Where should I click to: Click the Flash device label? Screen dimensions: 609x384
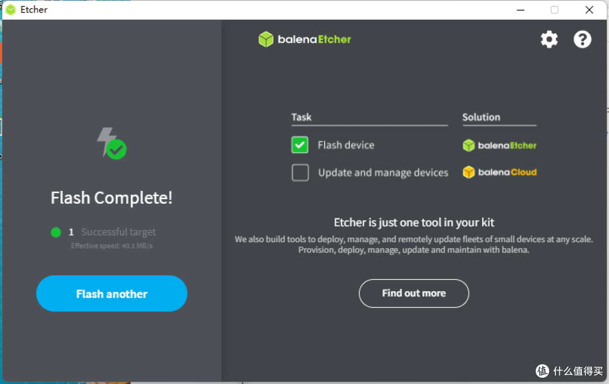(346, 145)
